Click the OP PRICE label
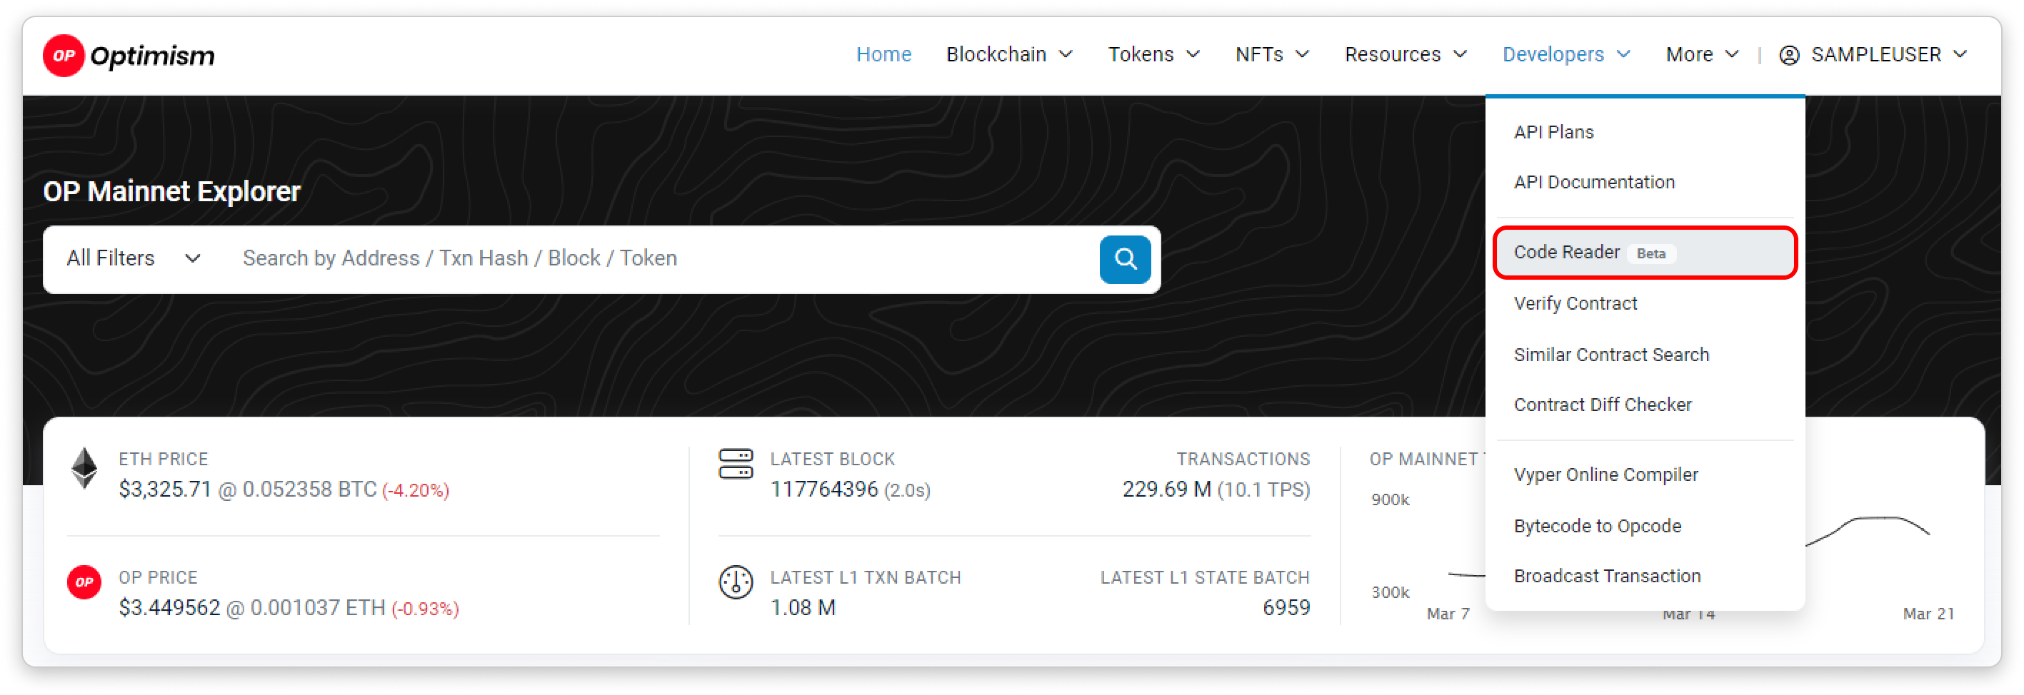Viewport: 2024px width, 695px height. click(x=158, y=578)
